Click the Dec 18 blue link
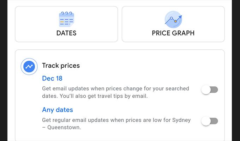 (52, 79)
